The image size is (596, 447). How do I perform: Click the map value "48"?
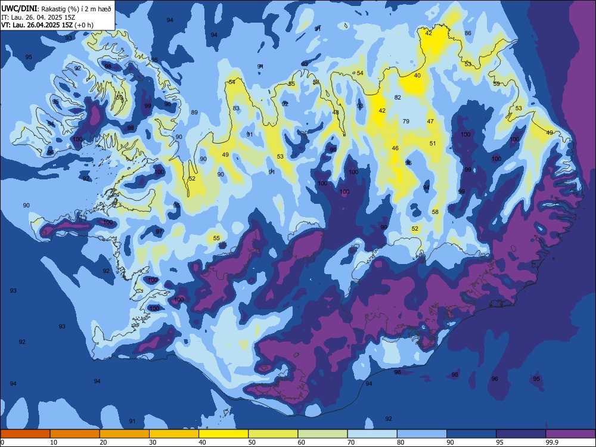click(x=336, y=113)
